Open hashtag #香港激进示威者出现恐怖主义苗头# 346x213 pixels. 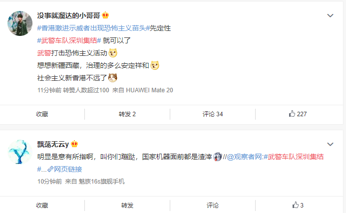[x=93, y=28]
